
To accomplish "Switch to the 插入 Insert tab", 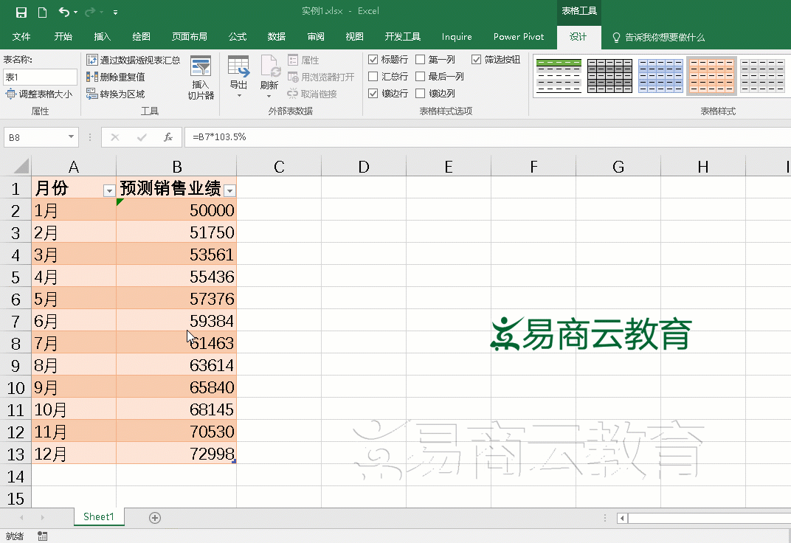I will tap(103, 37).
